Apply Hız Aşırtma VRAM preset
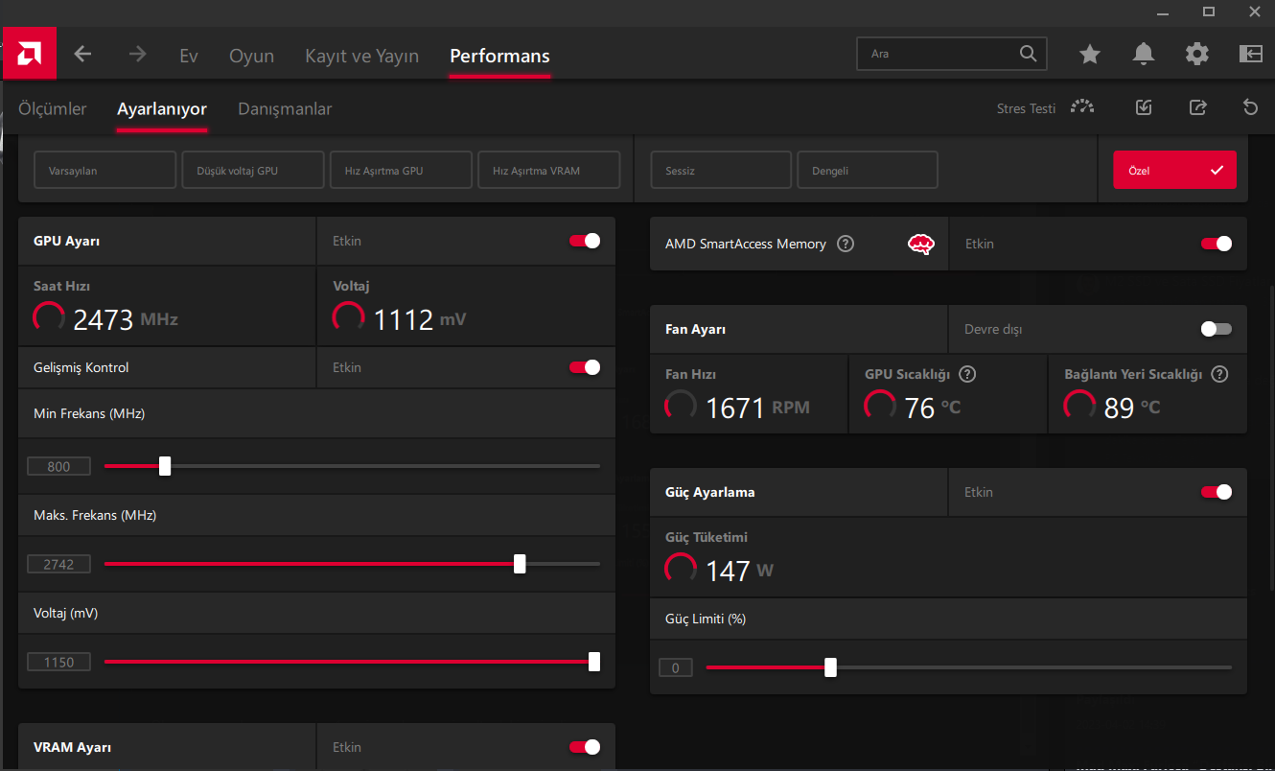The width and height of the screenshot is (1275, 771). click(x=549, y=170)
